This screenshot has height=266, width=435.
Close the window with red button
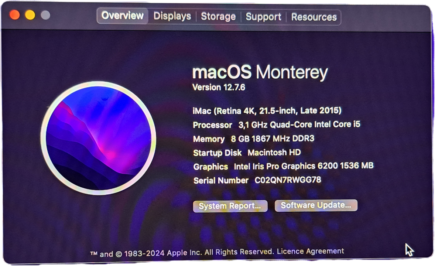click(14, 15)
